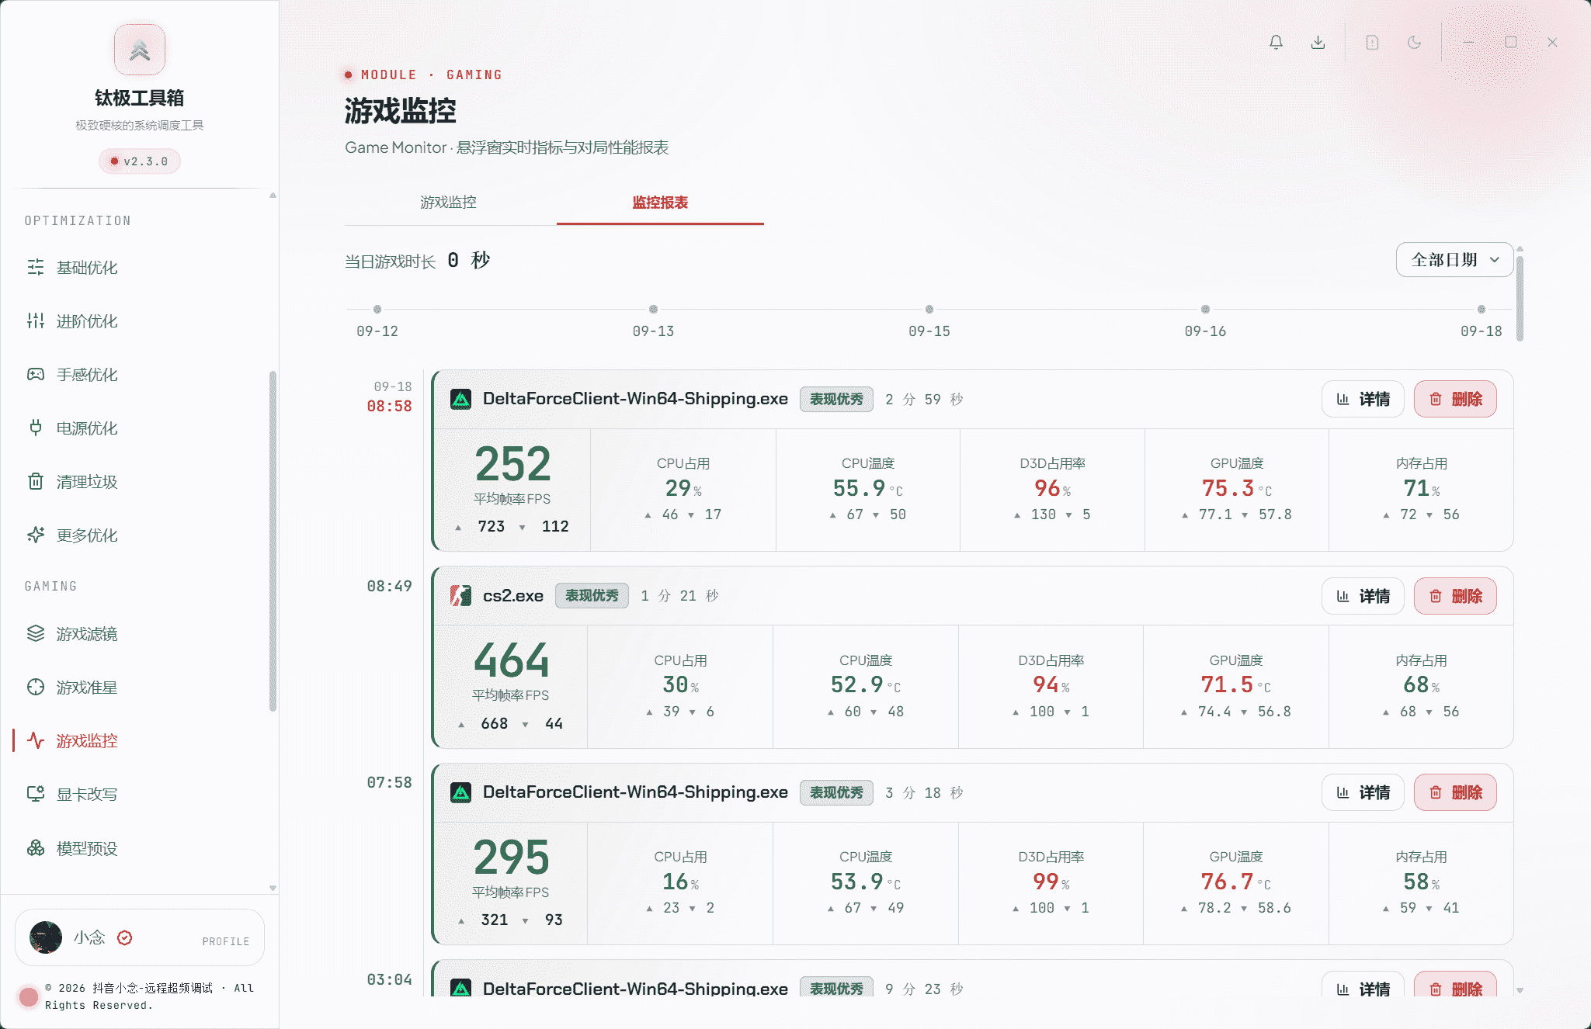Delete the 07:58 DeltaForce session

tap(1455, 793)
